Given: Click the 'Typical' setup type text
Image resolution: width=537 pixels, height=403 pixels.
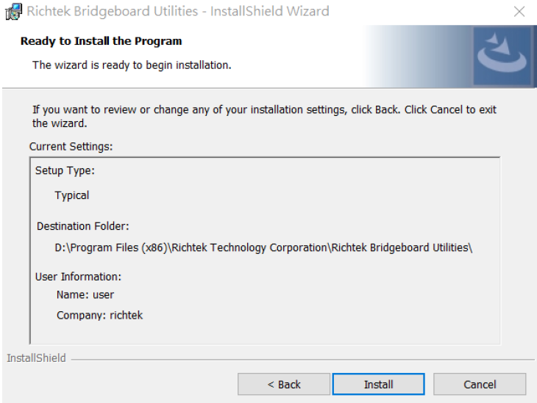Looking at the screenshot, I should (x=72, y=195).
